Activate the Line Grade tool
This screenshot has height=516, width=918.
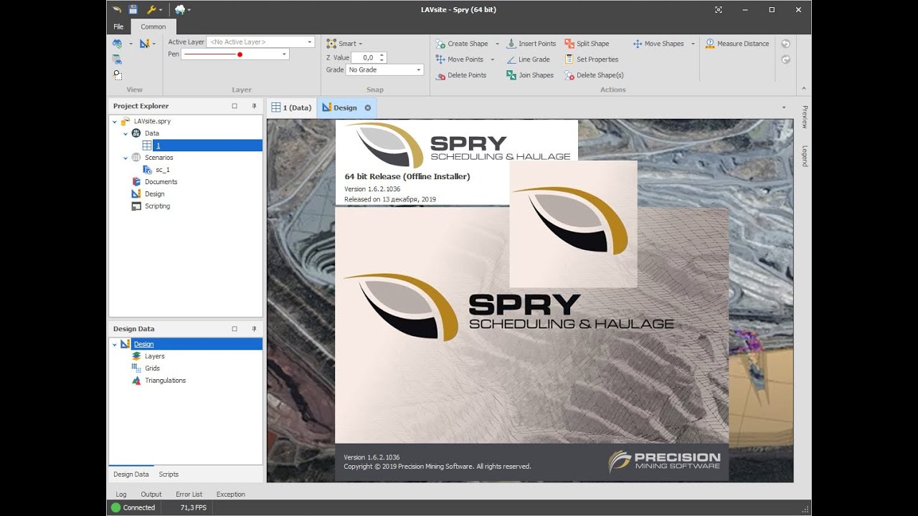(x=529, y=59)
